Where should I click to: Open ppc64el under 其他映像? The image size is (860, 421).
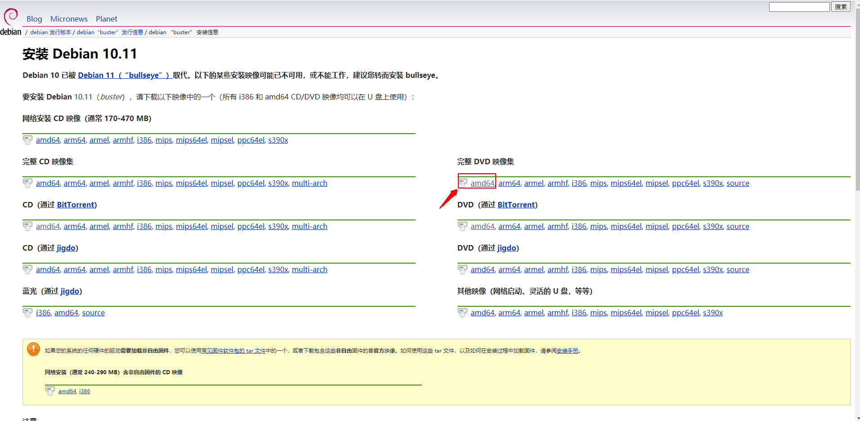click(x=686, y=313)
